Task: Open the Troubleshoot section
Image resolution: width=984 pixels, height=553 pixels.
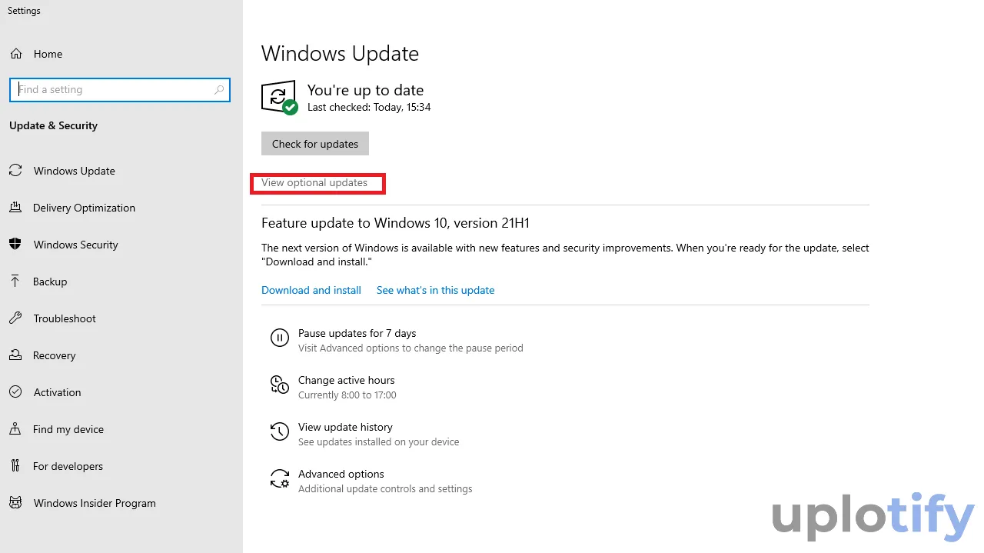Action: click(65, 318)
